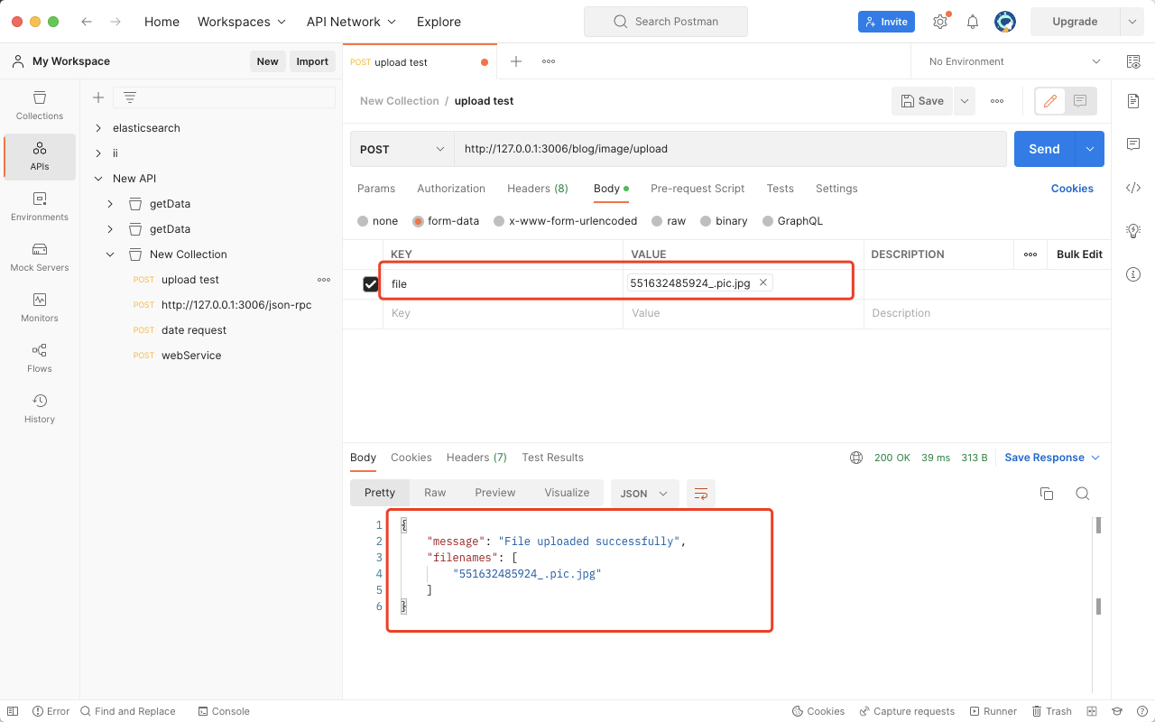Open the POST method dropdown

click(x=402, y=149)
